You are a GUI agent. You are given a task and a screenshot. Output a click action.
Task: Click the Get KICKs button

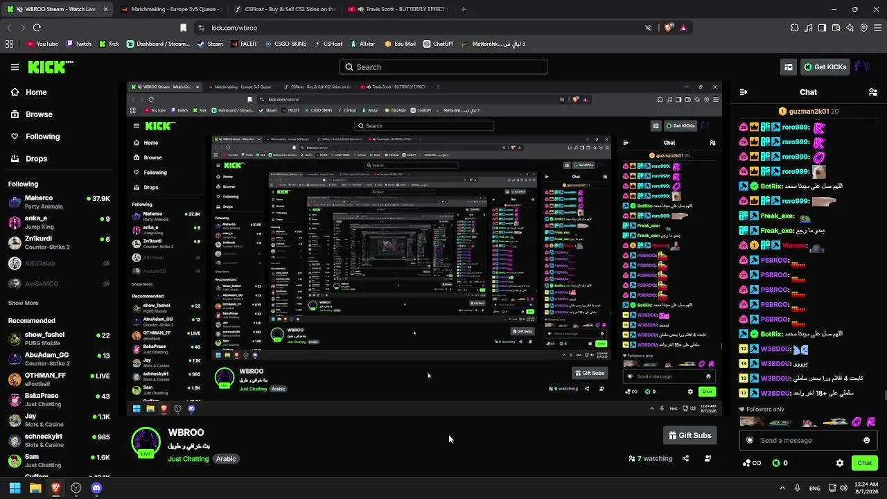tap(825, 67)
